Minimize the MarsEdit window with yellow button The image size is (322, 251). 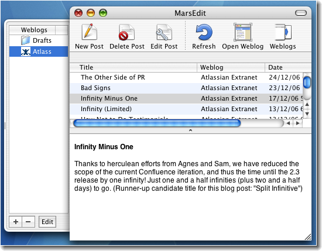91,13
